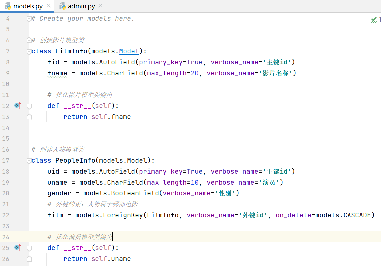381x266 pixels.
Task: Open the green inspection checkmark widget
Action: tap(374, 20)
